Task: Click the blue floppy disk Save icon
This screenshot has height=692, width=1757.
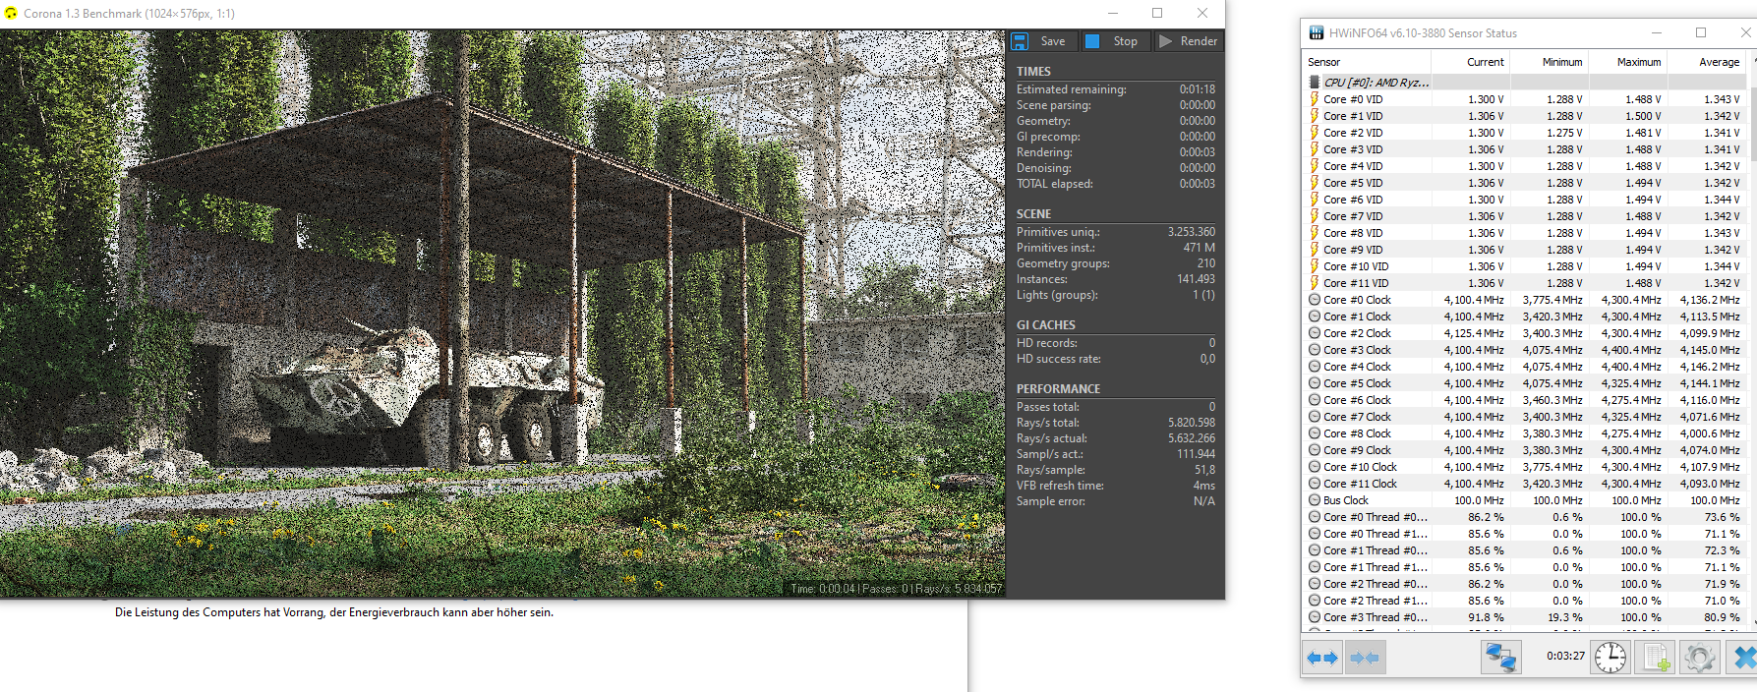Action: click(x=1020, y=41)
